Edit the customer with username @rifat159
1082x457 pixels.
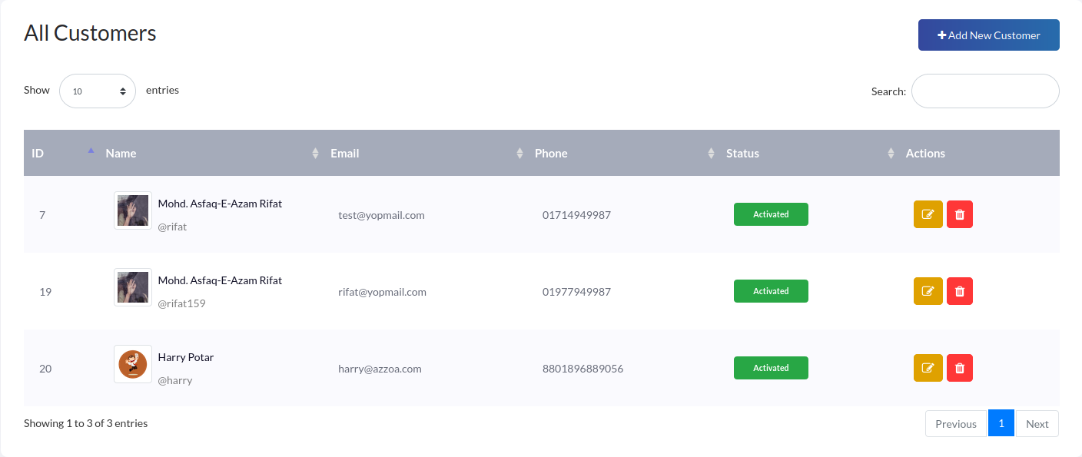coord(928,291)
